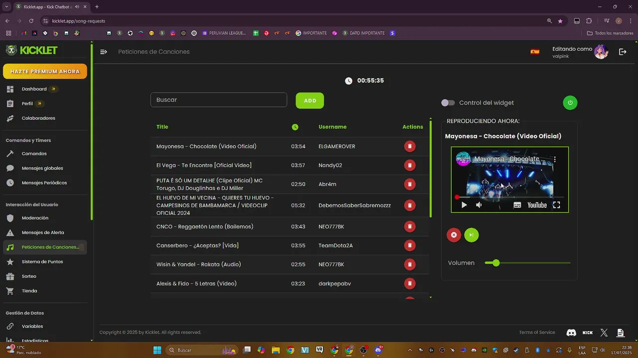The width and height of the screenshot is (638, 358).
Task: Click the Windows taskbar Buscar search box
Action: (x=202, y=350)
